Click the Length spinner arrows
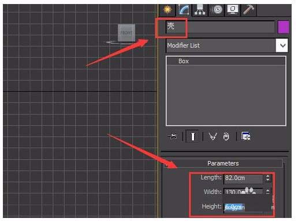298x222 pixels. [x=268, y=178]
